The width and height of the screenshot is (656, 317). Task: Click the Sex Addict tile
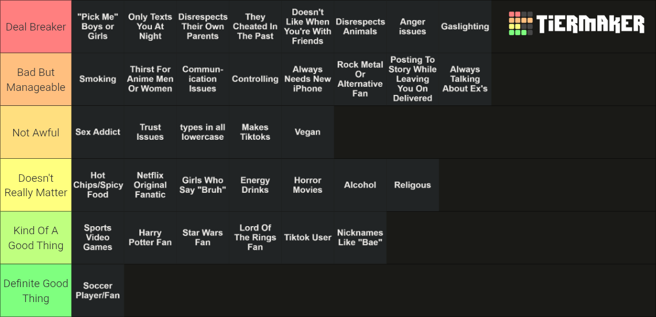(98, 132)
